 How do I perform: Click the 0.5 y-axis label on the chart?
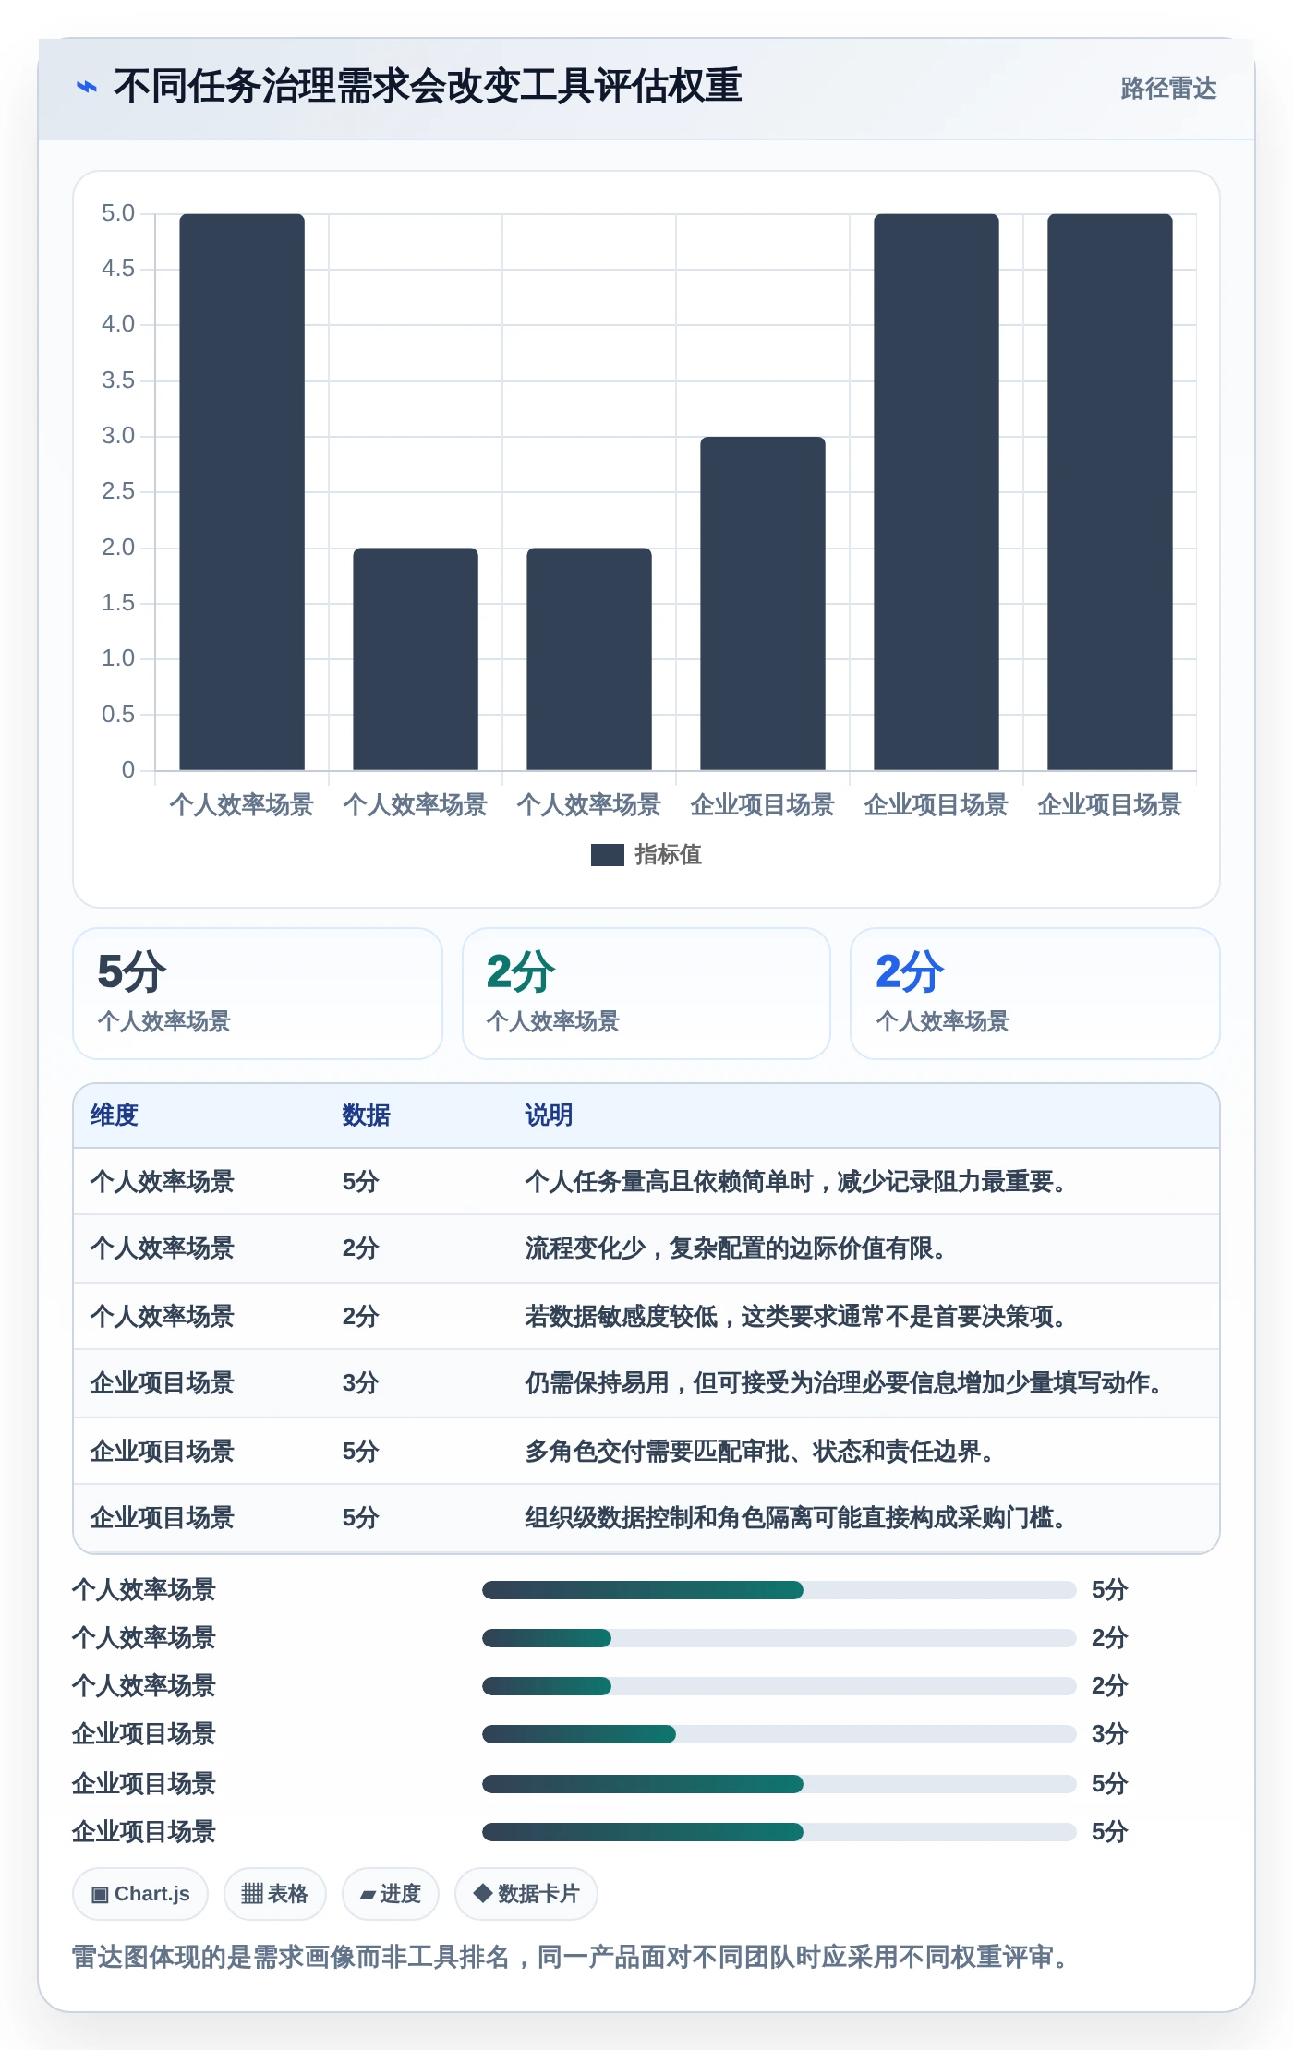[118, 715]
